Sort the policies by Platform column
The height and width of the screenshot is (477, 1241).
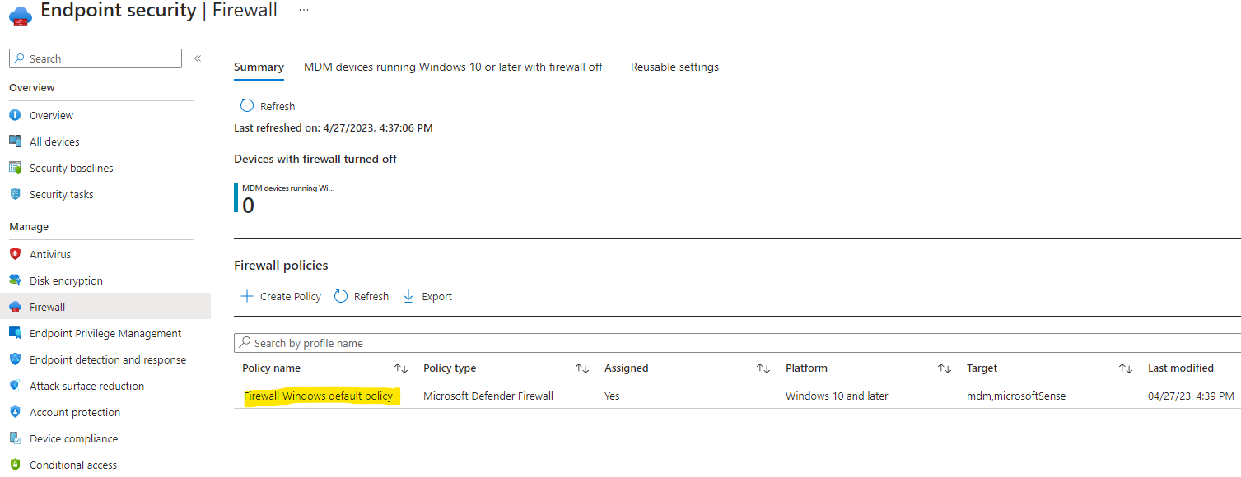pos(945,368)
